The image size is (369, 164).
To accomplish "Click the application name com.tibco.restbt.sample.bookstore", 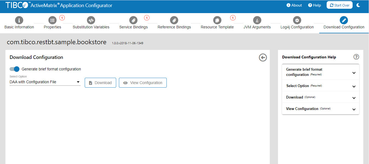I will pyautogui.click(x=57, y=42).
